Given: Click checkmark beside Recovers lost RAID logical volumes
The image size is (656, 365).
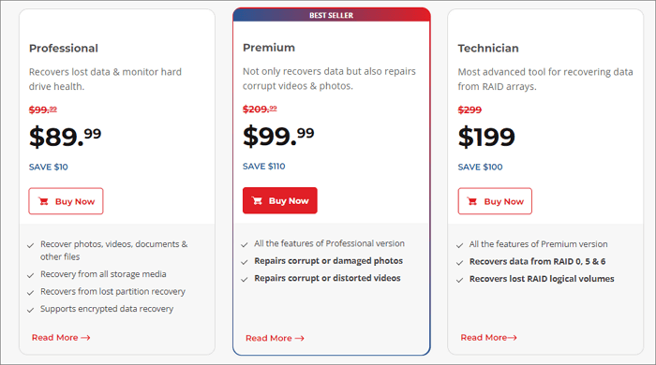Looking at the screenshot, I should pyautogui.click(x=459, y=280).
